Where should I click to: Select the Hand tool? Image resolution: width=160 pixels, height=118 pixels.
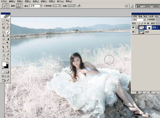point(3,58)
